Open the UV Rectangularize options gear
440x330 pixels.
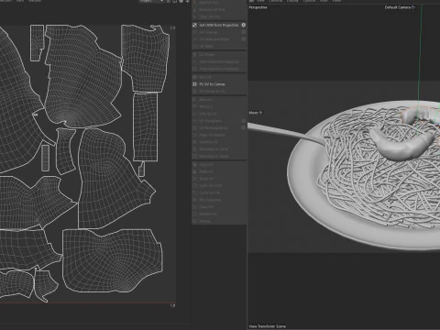[244, 128]
